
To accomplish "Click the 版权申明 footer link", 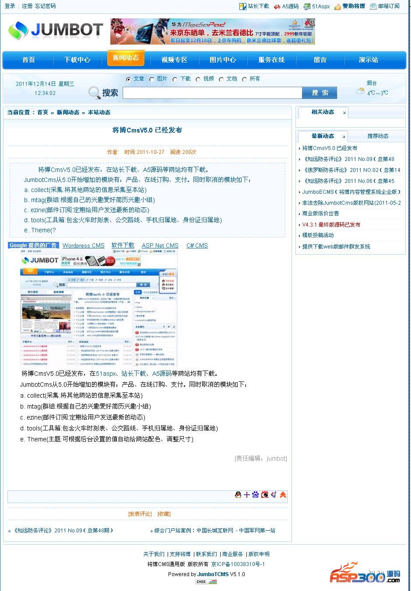I will (259, 554).
